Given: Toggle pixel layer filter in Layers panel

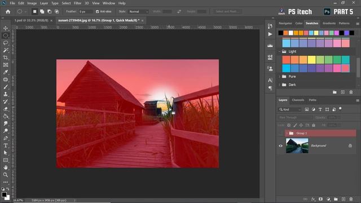Looking at the screenshot, I should [307, 109].
